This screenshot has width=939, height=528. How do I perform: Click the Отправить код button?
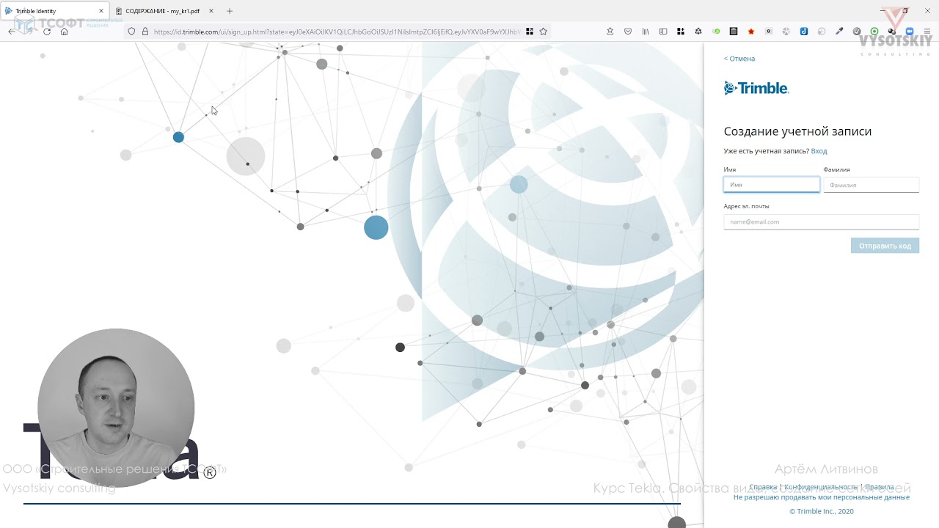(885, 246)
